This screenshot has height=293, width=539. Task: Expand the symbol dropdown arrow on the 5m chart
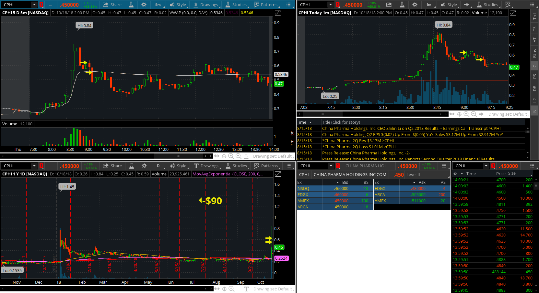coord(34,5)
